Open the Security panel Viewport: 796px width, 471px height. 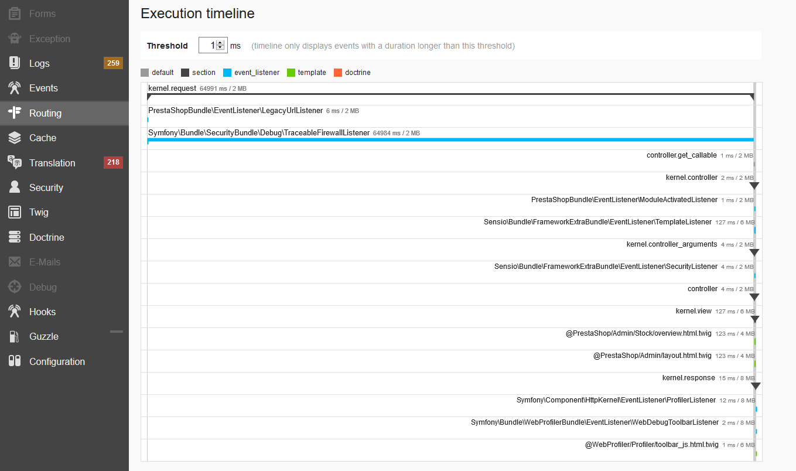[x=64, y=187]
